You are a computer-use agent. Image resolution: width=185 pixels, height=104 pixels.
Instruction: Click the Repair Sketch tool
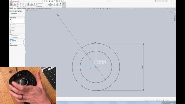(x=54, y=4)
